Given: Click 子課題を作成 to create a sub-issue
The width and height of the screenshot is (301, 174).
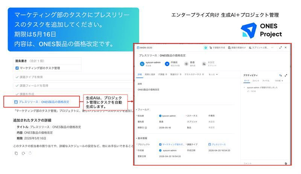Looking at the screenshot, I should (x=217, y=47).
